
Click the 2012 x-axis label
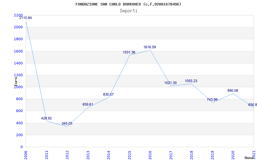67,155
